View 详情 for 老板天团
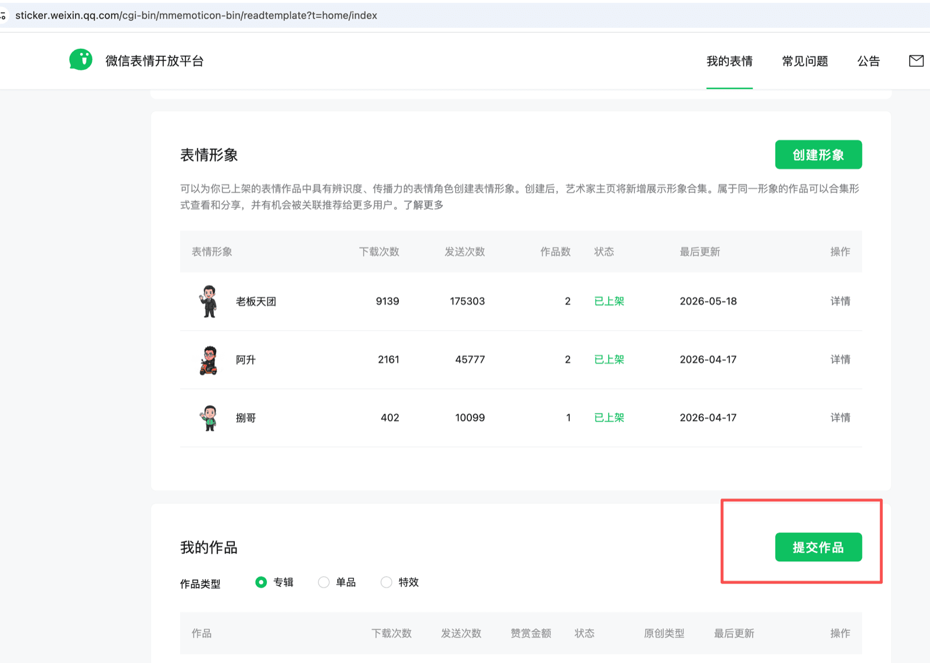The height and width of the screenshot is (663, 930). (x=840, y=301)
